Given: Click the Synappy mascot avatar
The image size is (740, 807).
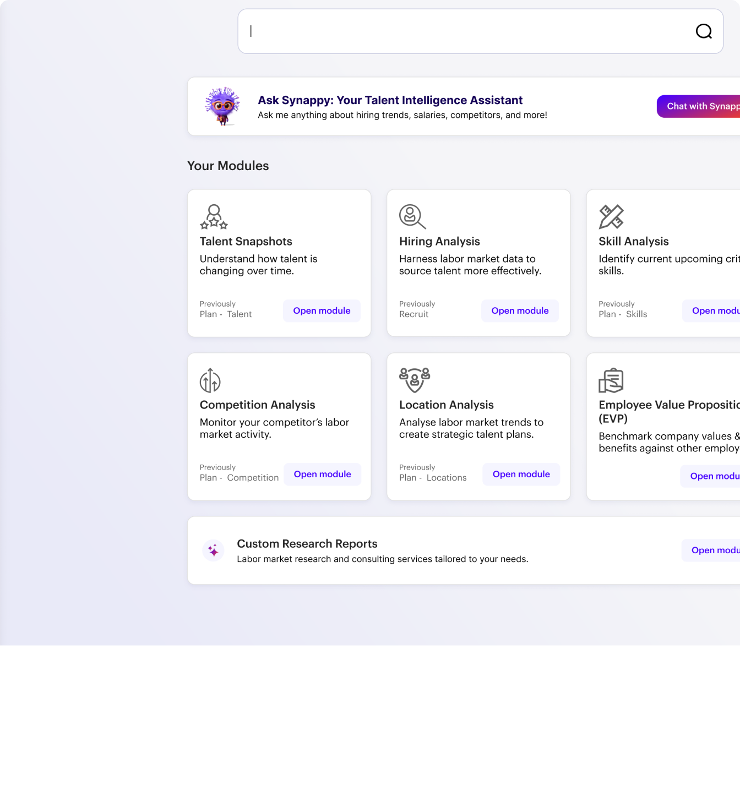Looking at the screenshot, I should (222, 106).
